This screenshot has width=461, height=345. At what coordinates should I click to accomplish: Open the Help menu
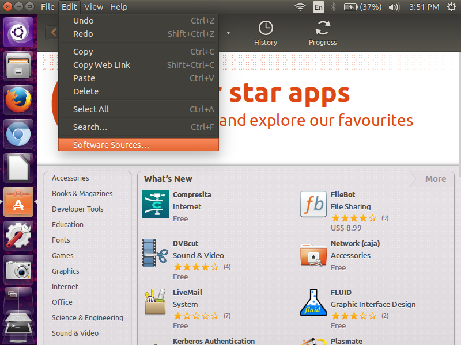pos(119,7)
